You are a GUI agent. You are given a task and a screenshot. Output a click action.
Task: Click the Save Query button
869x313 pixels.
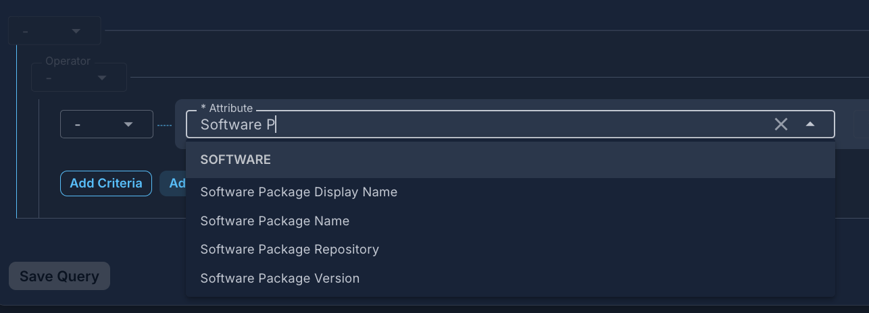(59, 276)
